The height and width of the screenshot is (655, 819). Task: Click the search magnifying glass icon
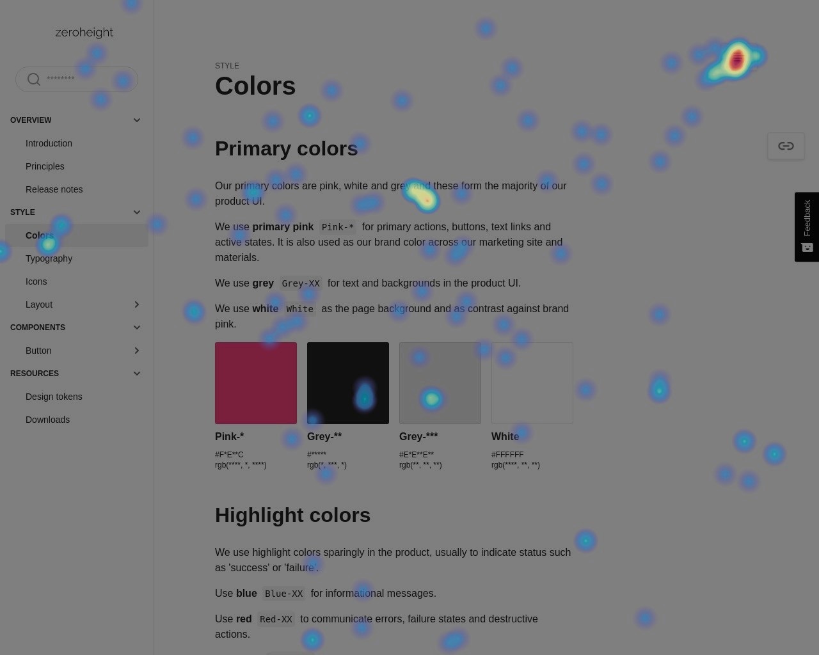click(34, 79)
